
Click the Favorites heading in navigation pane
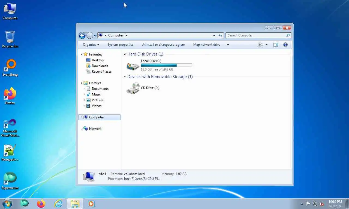95,54
